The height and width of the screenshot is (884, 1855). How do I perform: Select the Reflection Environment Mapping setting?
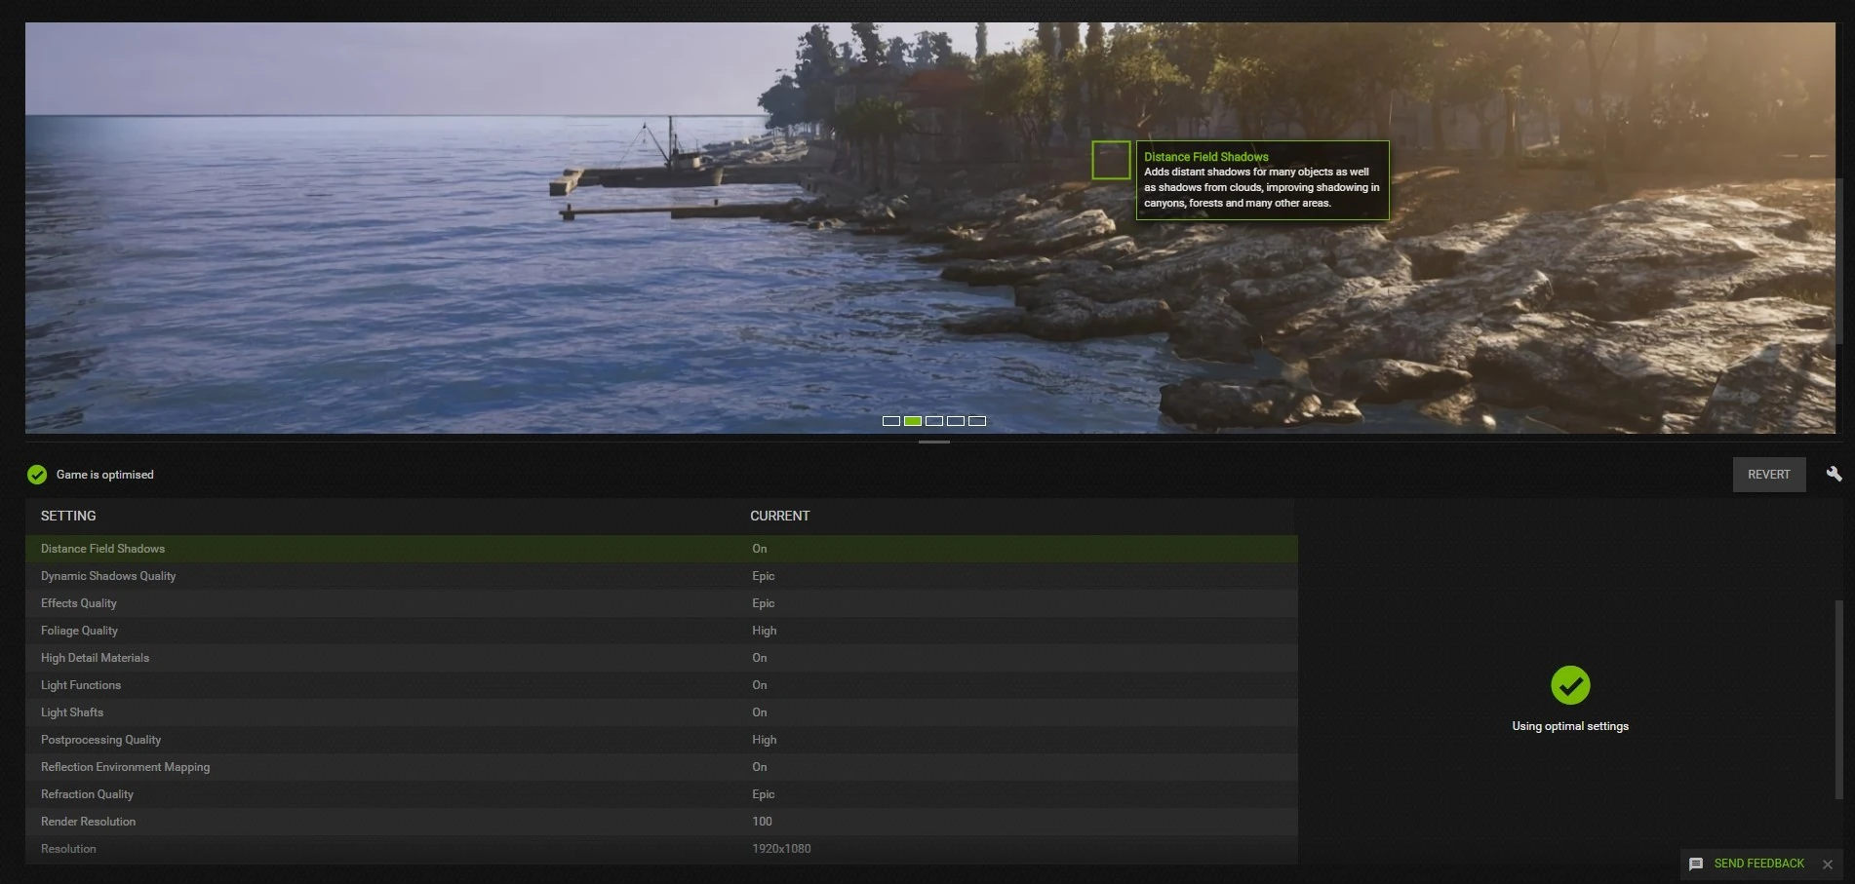point(661,767)
